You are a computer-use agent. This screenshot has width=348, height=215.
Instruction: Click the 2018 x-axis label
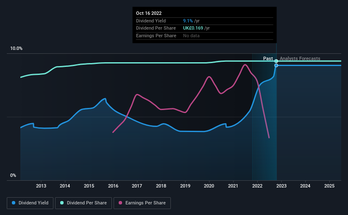tap(161, 186)
